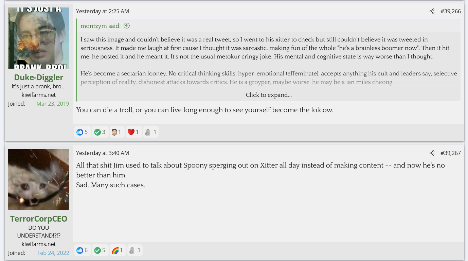The width and height of the screenshot is (468, 261).
Task: Click the thumbs-up reaction with count 6
Action: (x=83, y=250)
